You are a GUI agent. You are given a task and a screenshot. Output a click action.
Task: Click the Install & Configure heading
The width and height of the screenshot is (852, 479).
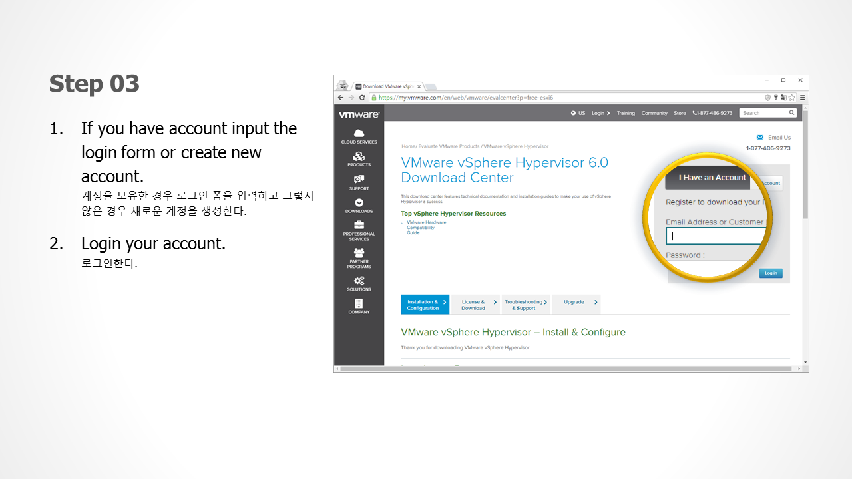[513, 332]
